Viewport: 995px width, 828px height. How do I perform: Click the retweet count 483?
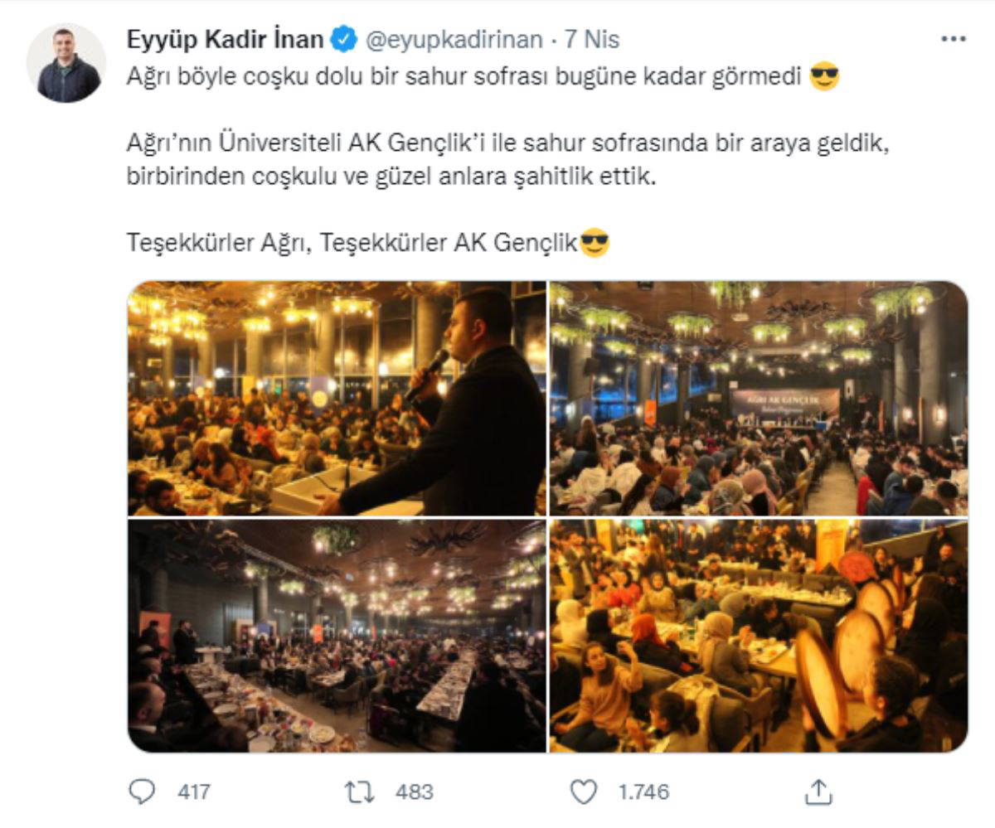click(x=415, y=792)
